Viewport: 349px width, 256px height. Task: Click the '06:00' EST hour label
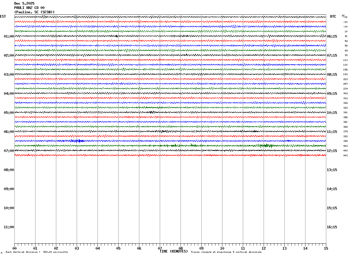[x=9, y=132]
